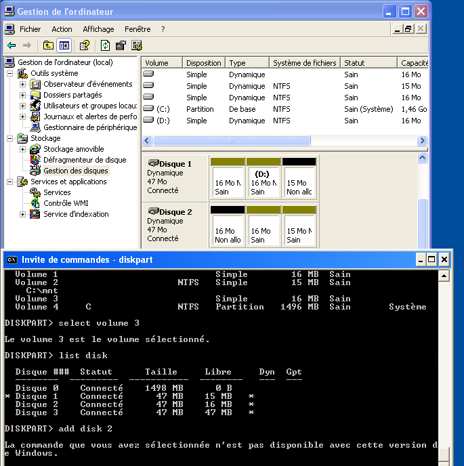Click the Journaux et alertes icon
Image resolution: width=464 pixels, height=466 pixels.
click(x=35, y=116)
